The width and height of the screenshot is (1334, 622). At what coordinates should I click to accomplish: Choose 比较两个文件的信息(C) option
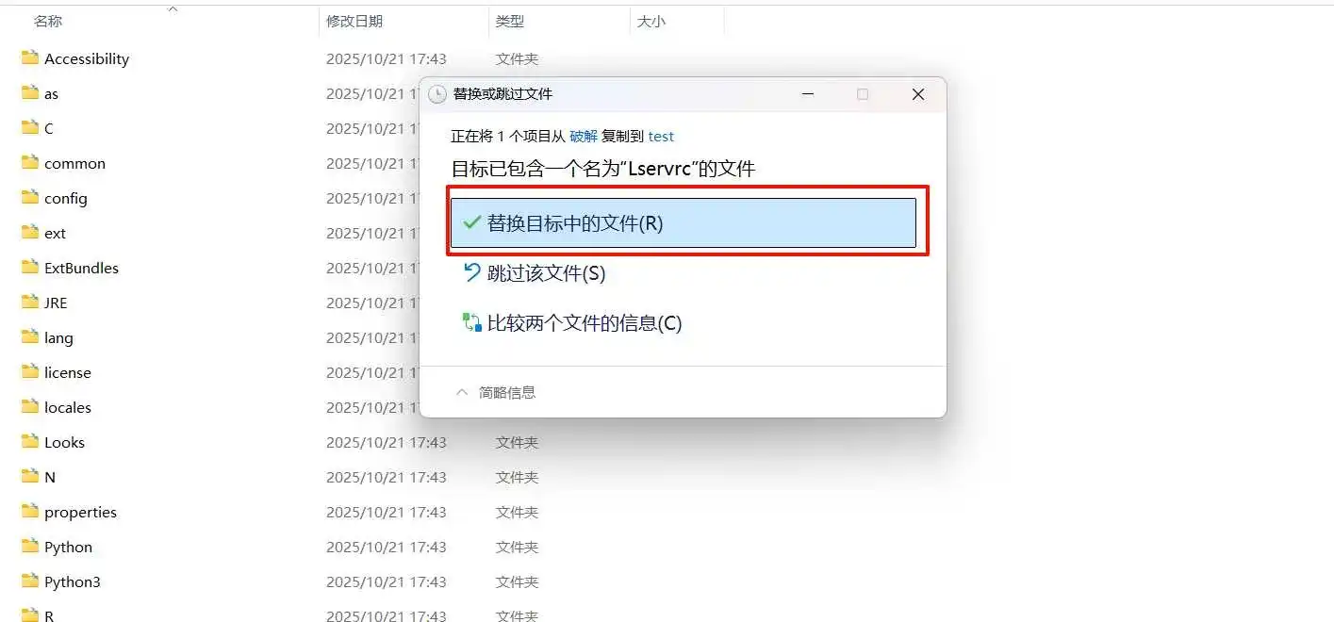coord(584,323)
